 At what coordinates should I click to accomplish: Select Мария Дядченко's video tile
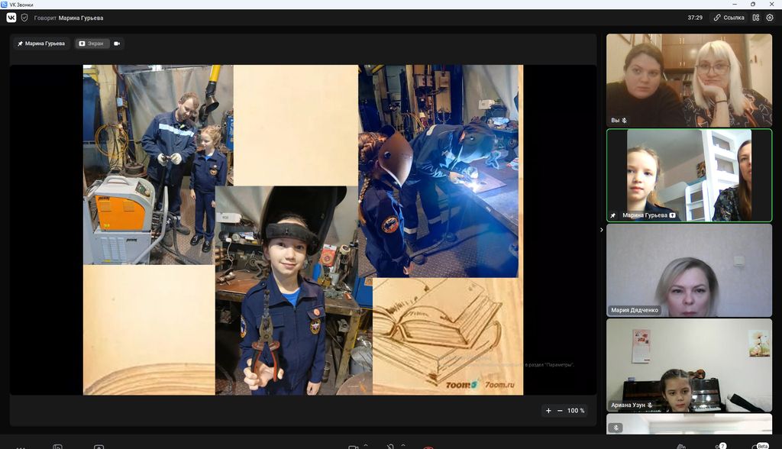click(x=689, y=270)
